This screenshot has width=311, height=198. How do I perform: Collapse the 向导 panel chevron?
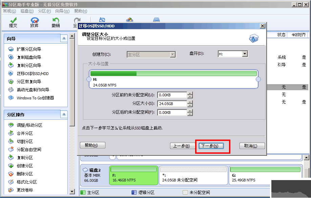tap(64, 39)
